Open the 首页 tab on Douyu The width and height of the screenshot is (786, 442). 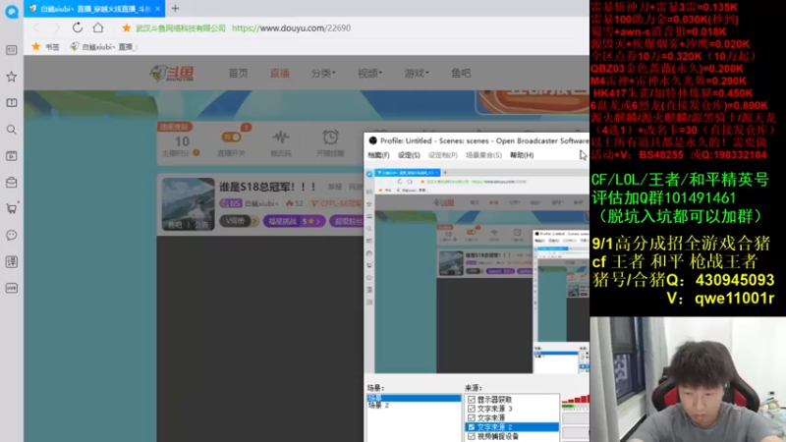point(238,73)
